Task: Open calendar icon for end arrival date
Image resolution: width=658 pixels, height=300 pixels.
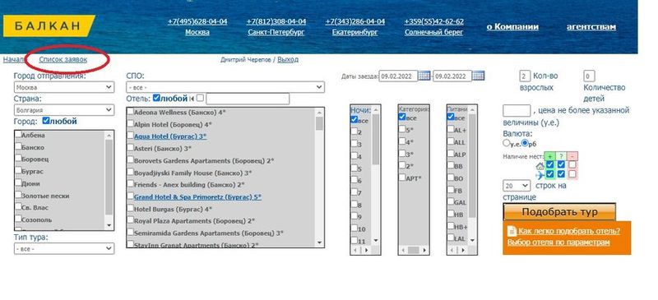Action: (479, 76)
